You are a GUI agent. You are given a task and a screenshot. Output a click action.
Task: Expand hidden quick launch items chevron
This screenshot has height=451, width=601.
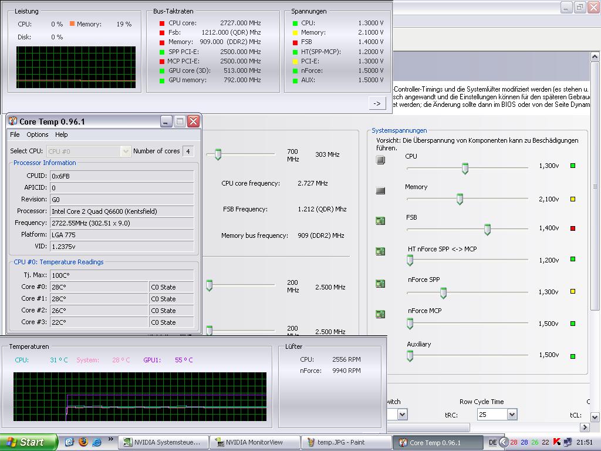point(111,439)
